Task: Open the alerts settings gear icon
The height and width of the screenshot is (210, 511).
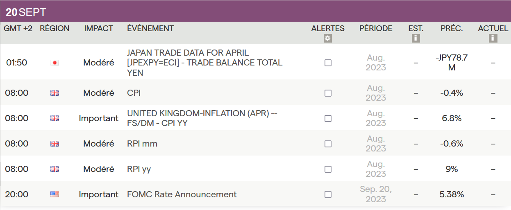Action: click(327, 38)
